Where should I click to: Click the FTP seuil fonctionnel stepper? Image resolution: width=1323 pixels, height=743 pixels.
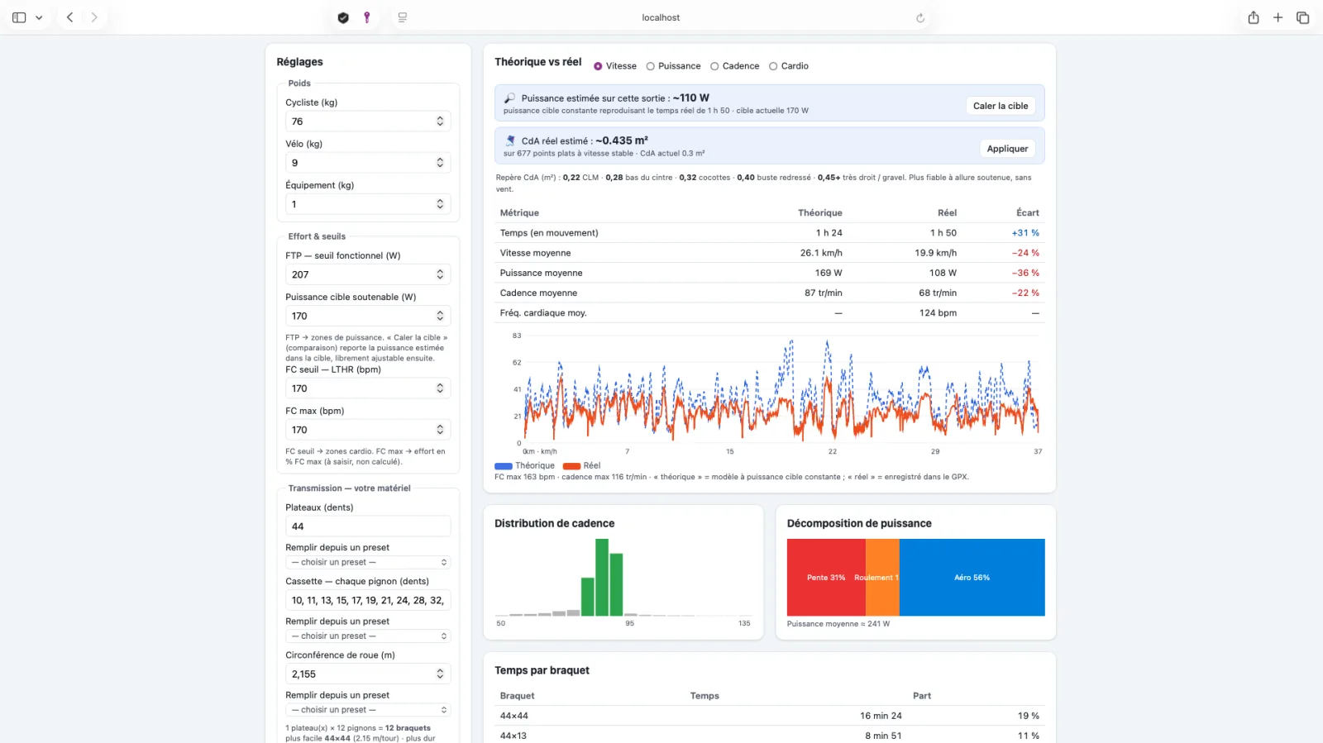coord(440,274)
